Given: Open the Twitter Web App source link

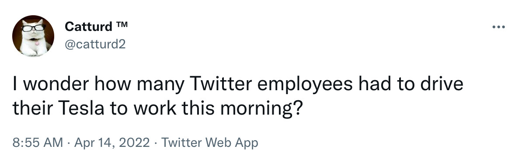Looking at the screenshot, I should 209,143.
